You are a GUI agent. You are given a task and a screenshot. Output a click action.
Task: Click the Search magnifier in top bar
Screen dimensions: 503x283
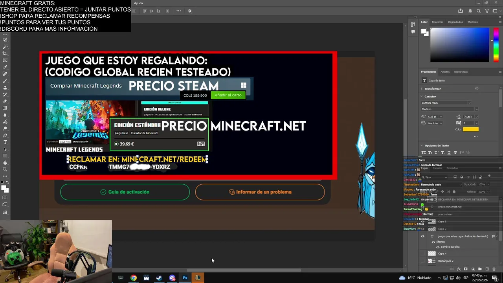click(x=478, y=11)
